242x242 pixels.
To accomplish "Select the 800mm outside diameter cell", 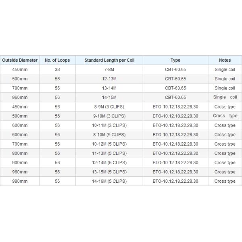I will tap(20, 153).
